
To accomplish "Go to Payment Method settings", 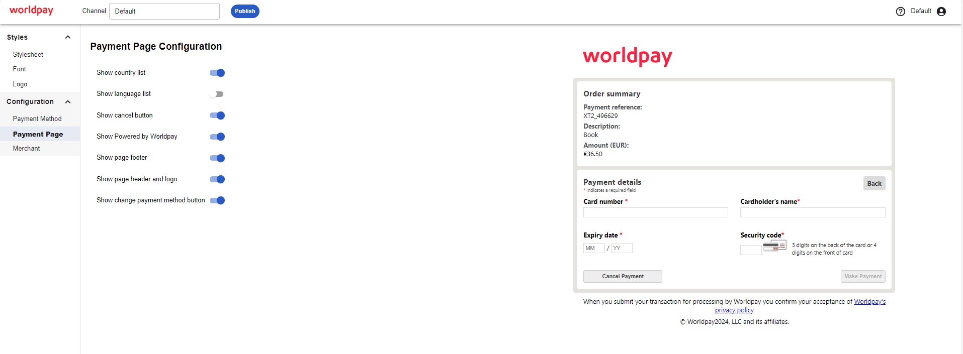I will (x=37, y=119).
